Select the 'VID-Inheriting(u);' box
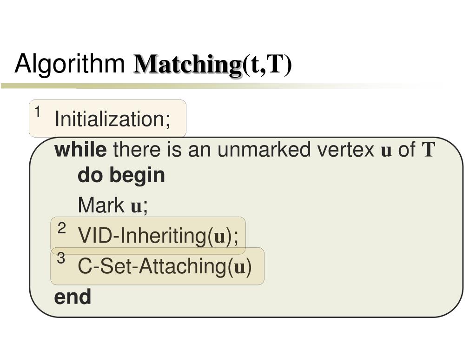 coord(148,236)
